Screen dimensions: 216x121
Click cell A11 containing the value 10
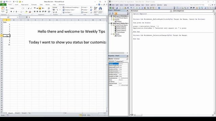pyautogui.click(x=6, y=45)
